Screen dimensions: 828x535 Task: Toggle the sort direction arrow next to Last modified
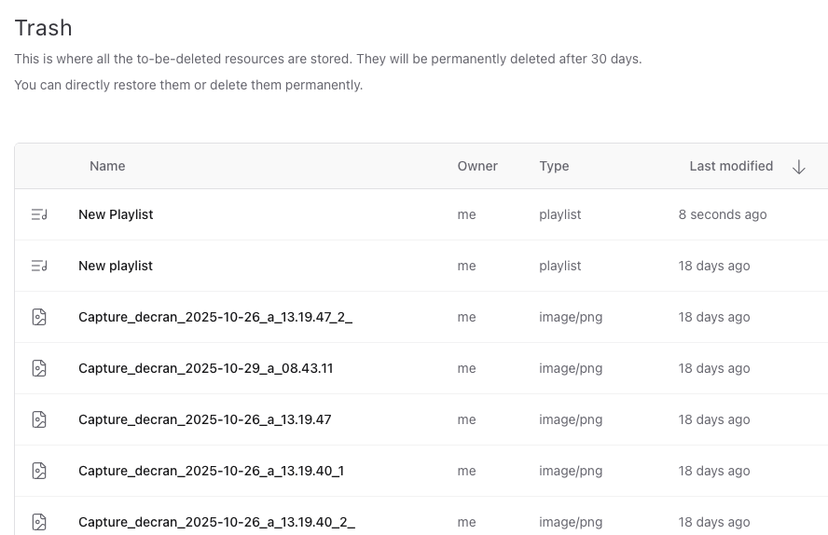click(x=798, y=167)
